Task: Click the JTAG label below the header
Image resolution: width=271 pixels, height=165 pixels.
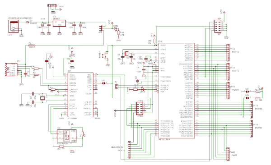Action: click(x=140, y=117)
